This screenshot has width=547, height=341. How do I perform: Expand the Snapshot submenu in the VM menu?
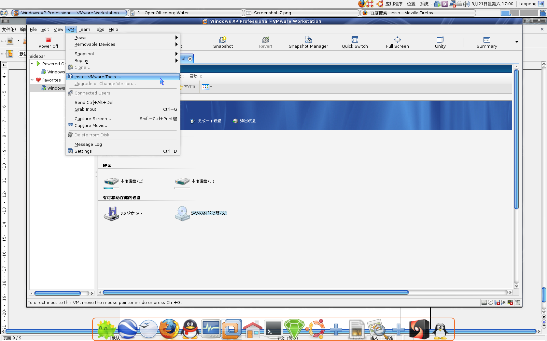(x=123, y=54)
